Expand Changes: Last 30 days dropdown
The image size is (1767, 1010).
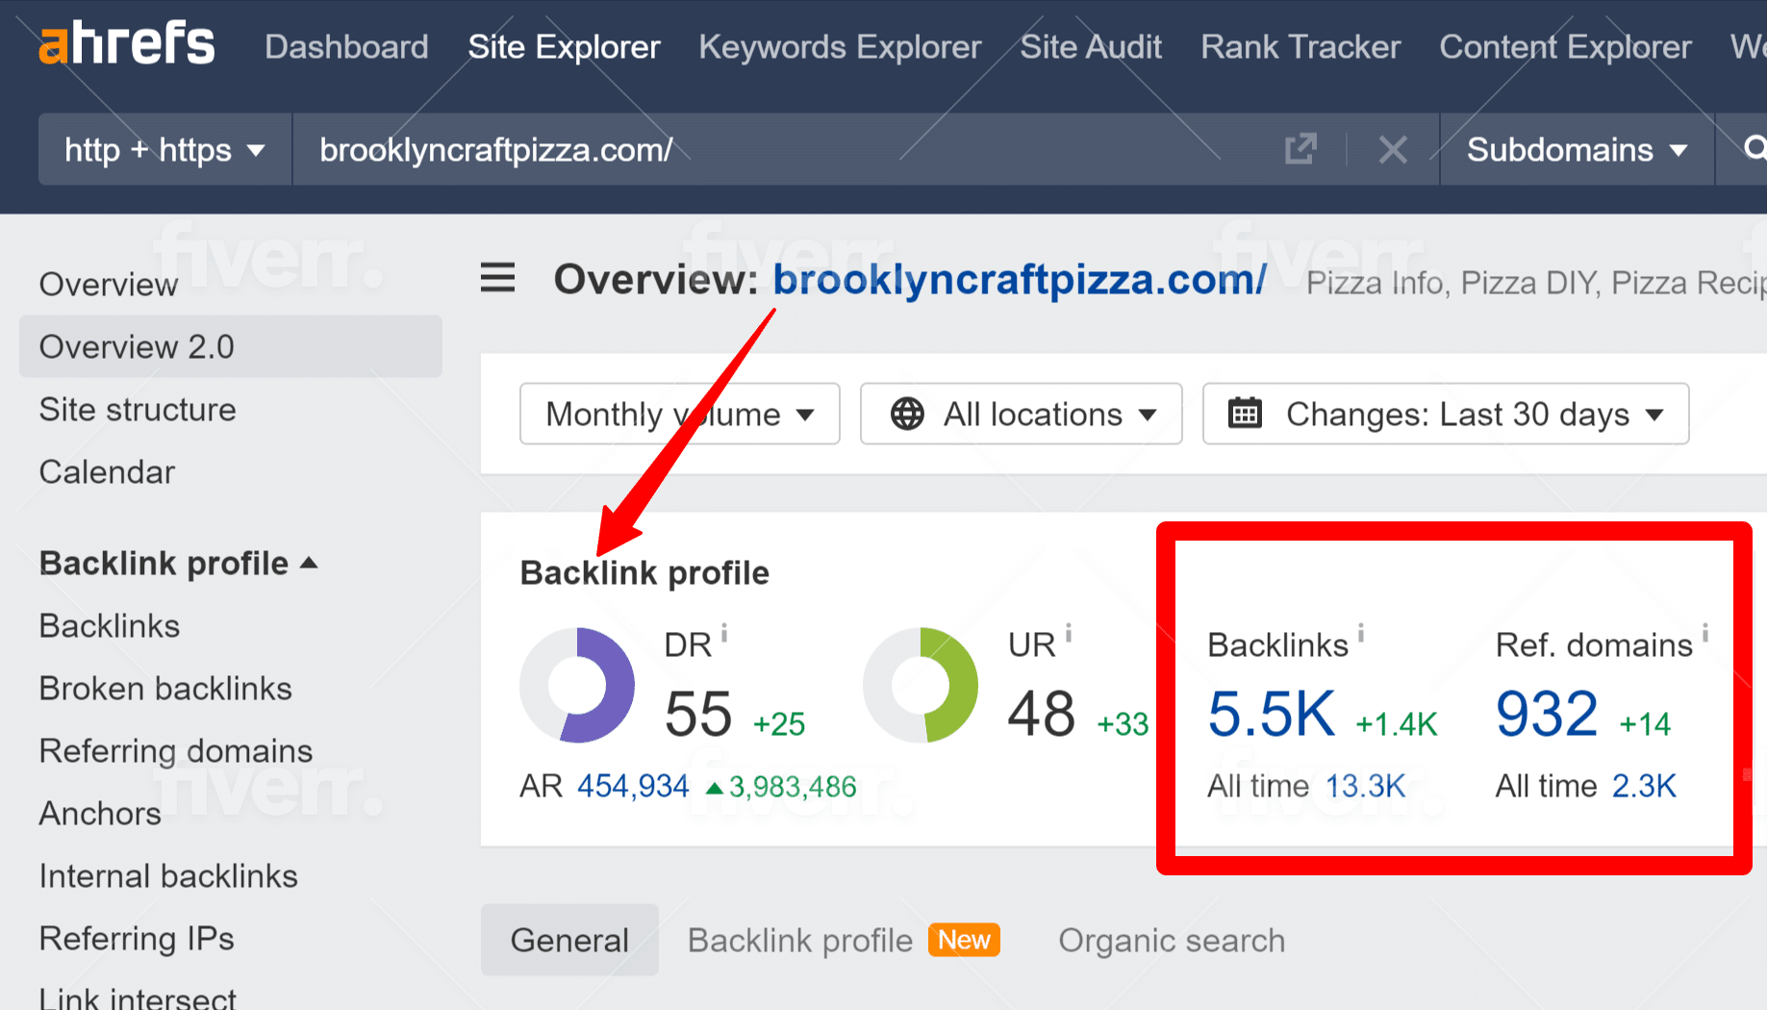1446,414
